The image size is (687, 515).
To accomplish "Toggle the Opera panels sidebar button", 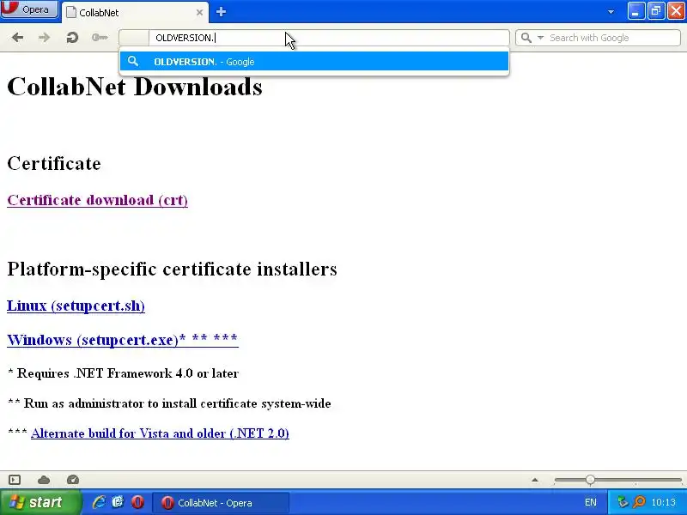I will 15,480.
